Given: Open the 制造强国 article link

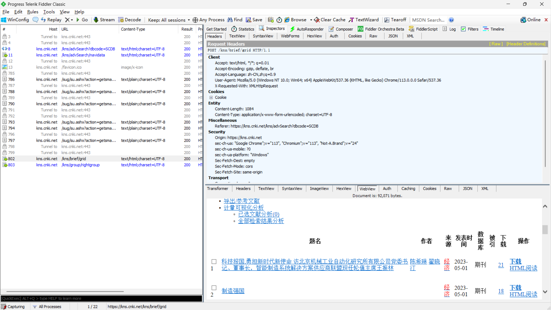Looking at the screenshot, I should [x=233, y=291].
